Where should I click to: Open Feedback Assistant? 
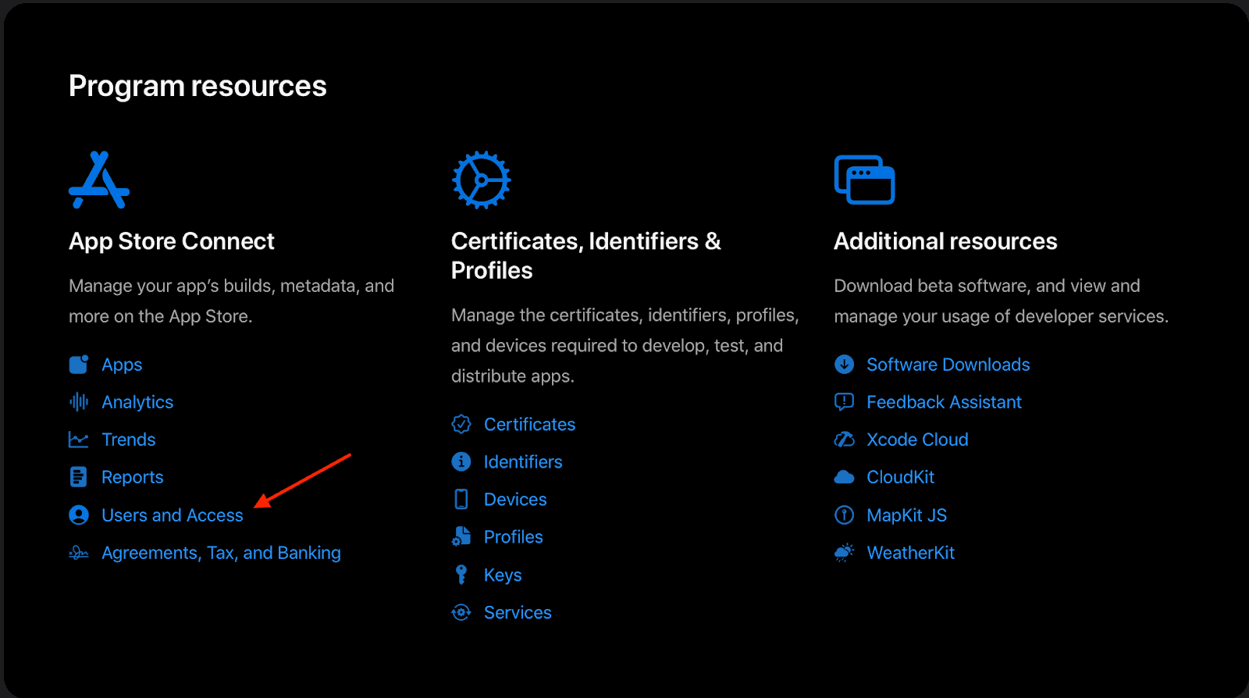point(944,402)
